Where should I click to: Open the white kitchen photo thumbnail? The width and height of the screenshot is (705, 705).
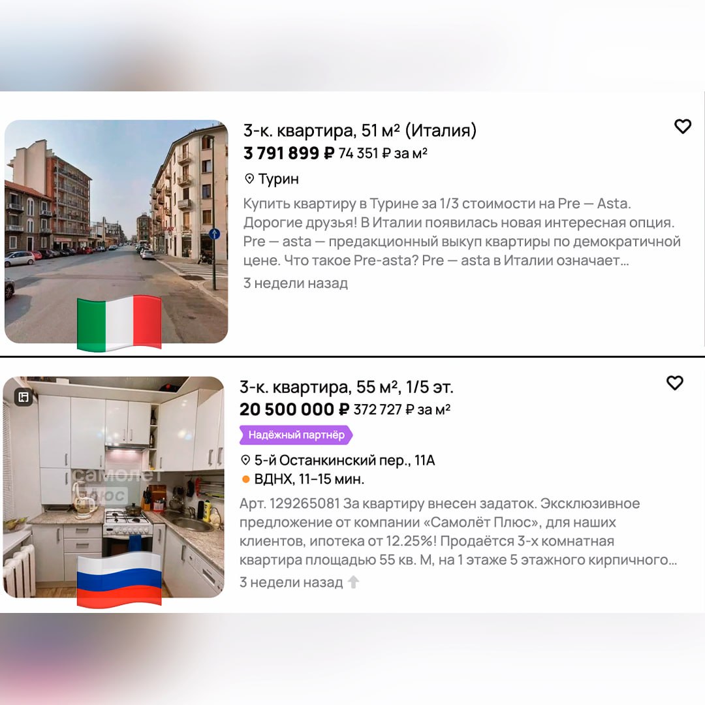[114, 487]
